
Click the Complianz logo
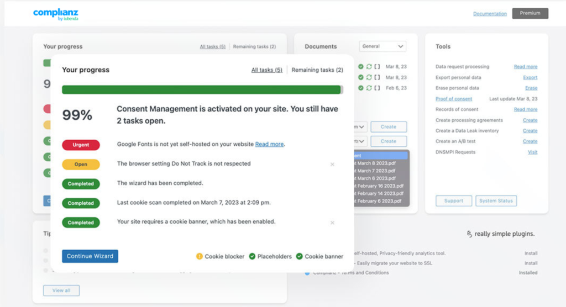click(x=56, y=14)
